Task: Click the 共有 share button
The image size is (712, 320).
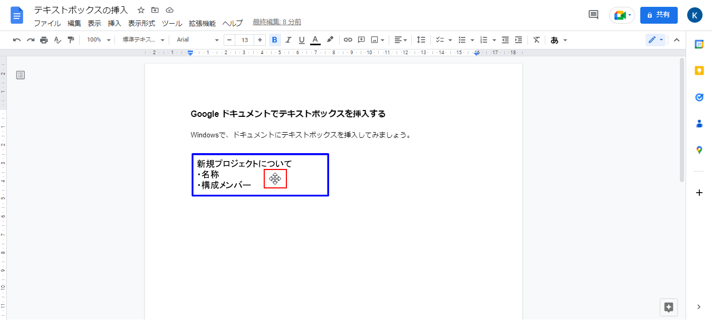Action: (x=659, y=15)
